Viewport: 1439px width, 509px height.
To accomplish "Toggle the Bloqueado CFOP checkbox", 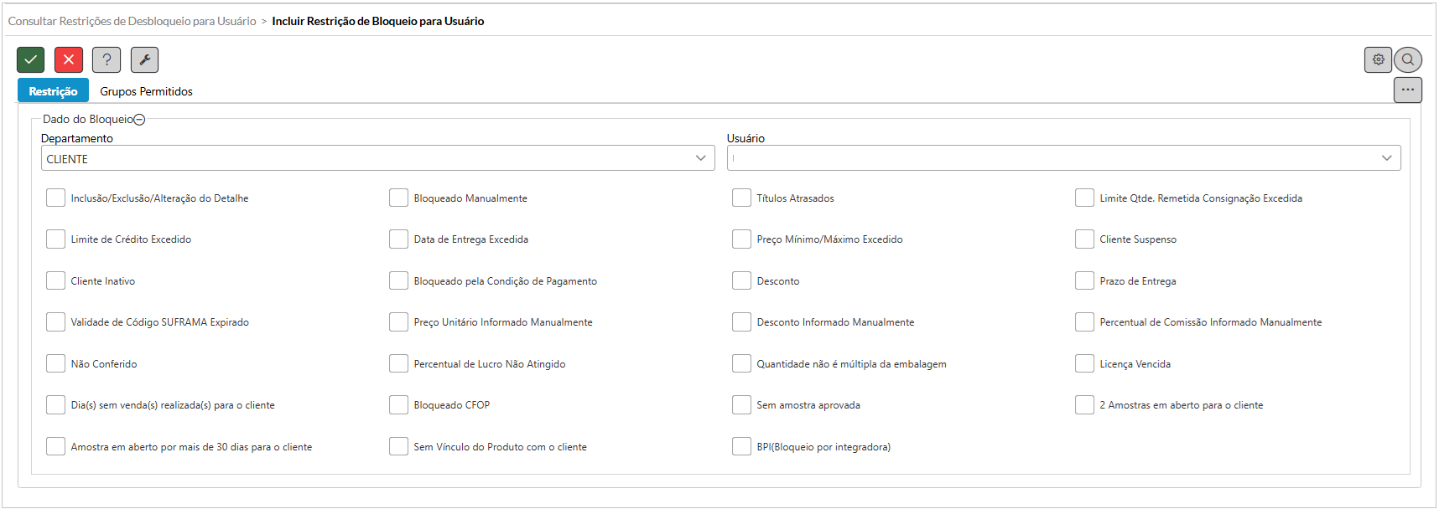I will point(398,405).
